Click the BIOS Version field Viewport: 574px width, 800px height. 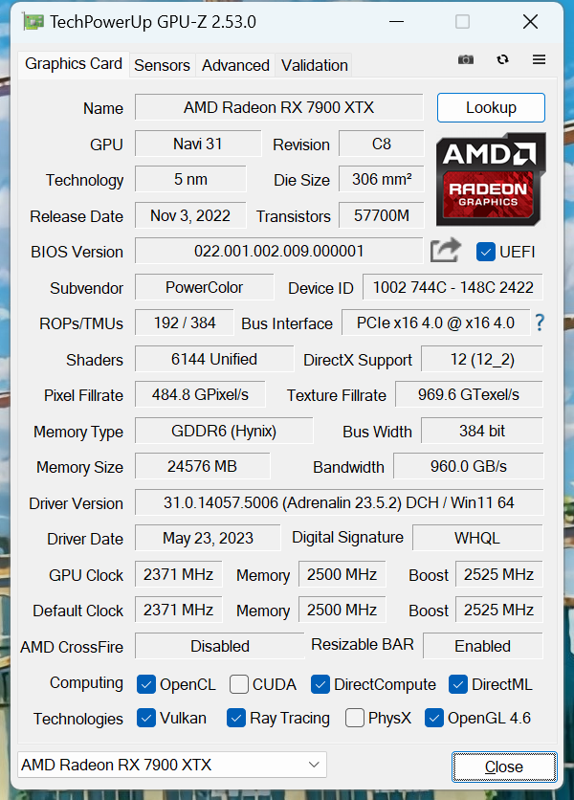(x=278, y=252)
